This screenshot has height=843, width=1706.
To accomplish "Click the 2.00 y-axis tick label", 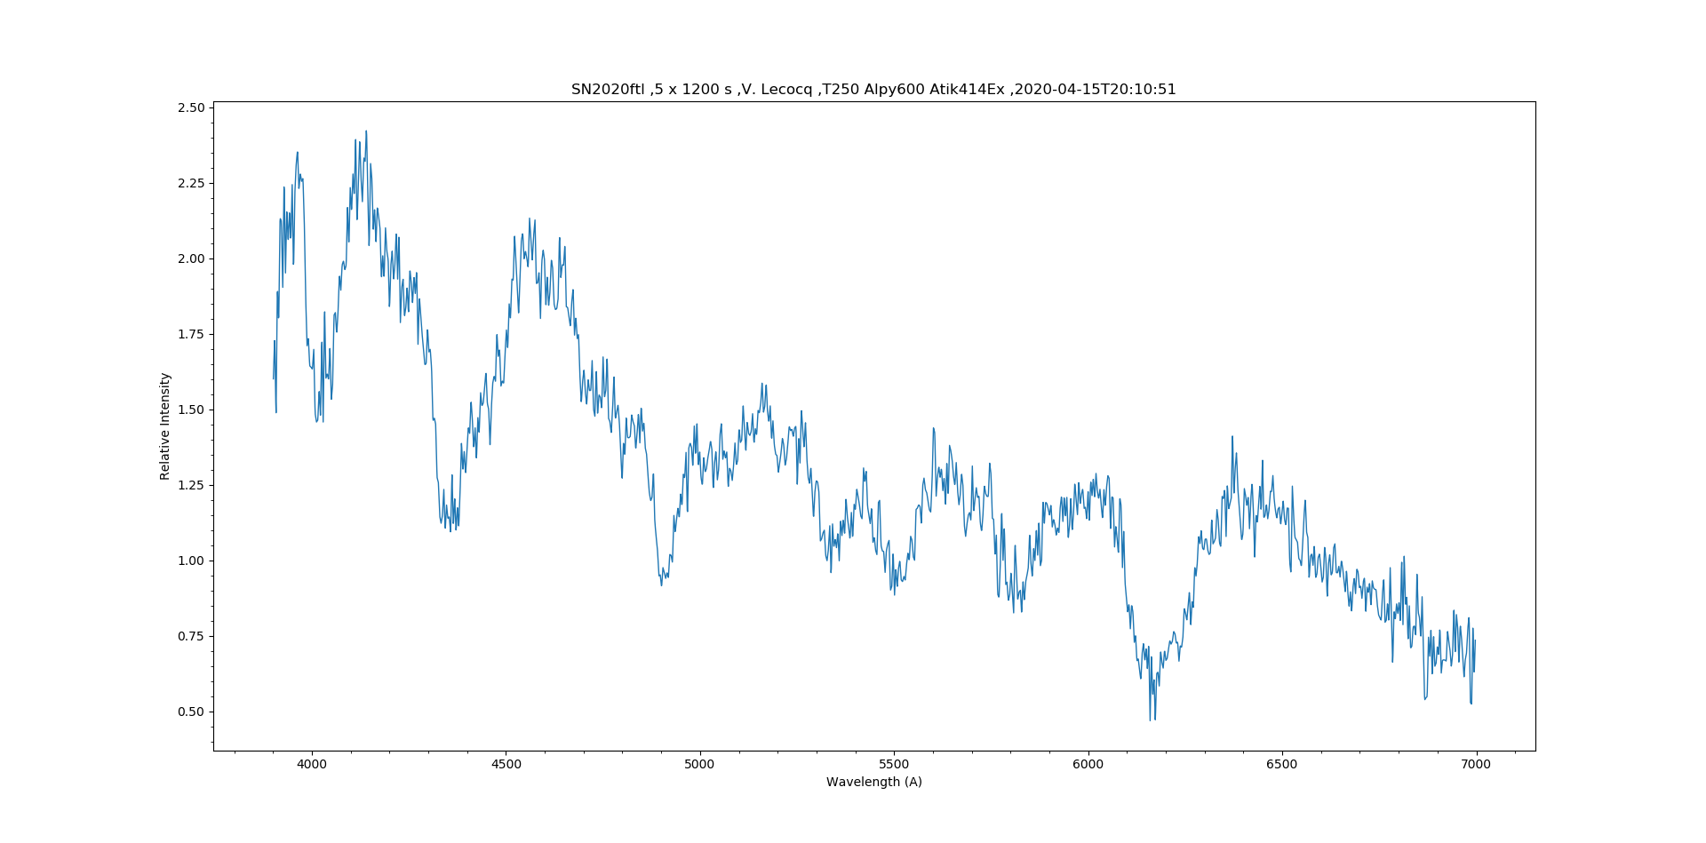I will [x=191, y=259].
